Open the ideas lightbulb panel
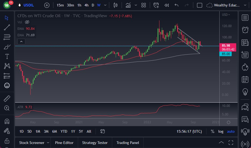The image size is (251, 148). (x=245, y=92)
